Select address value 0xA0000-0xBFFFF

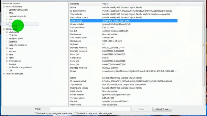(110, 68)
